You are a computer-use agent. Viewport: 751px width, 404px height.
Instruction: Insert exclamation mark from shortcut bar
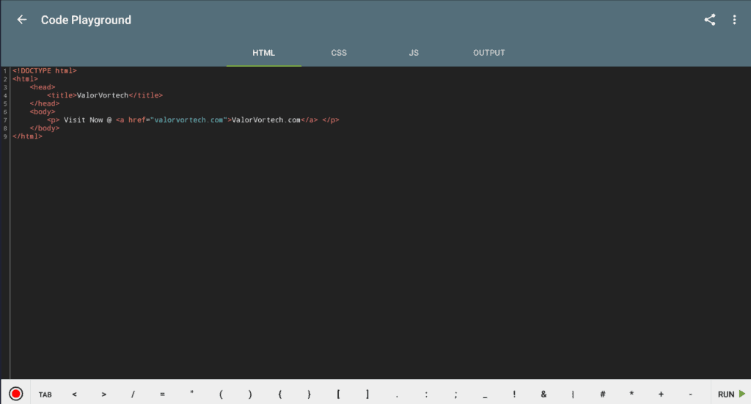click(514, 394)
